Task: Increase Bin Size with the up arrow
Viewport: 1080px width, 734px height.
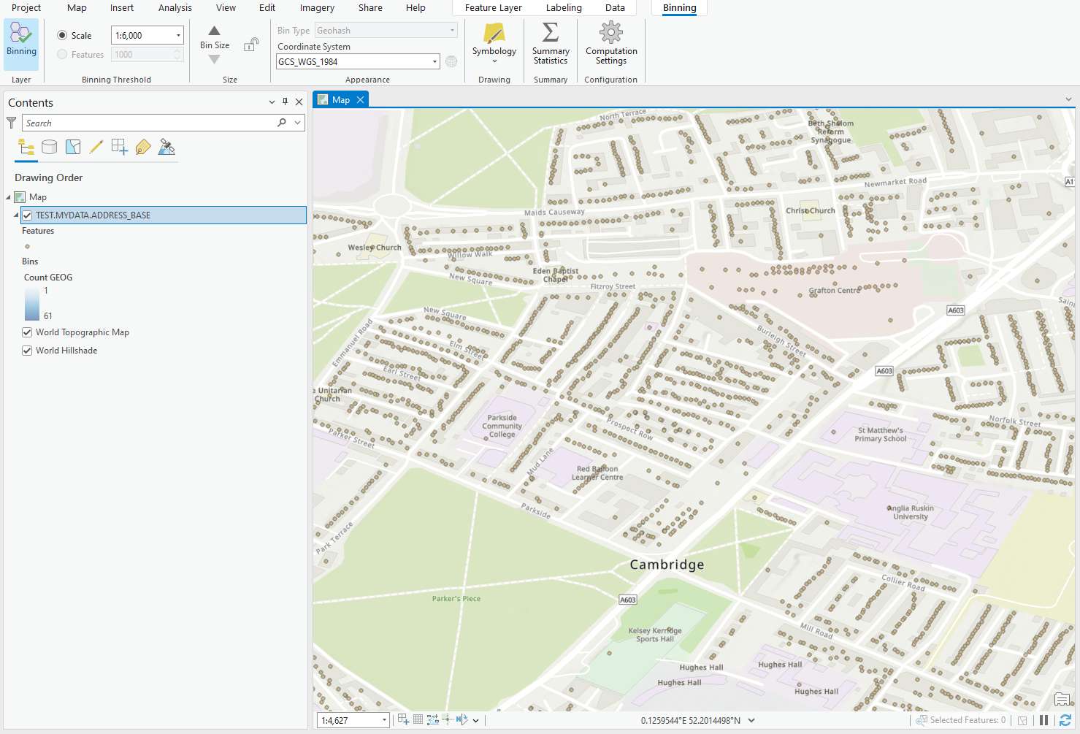Action: tap(214, 31)
